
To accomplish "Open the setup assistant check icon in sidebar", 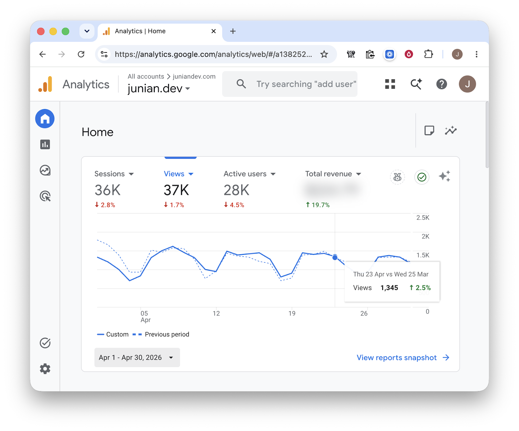I will 45,343.
